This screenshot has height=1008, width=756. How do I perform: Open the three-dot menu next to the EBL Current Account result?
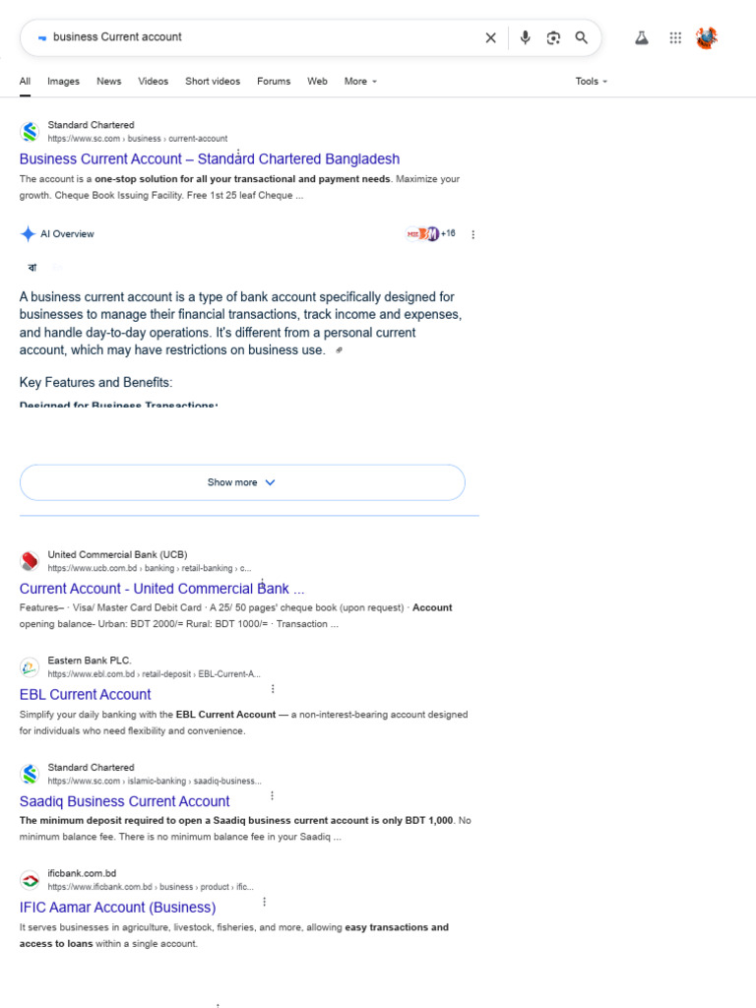[273, 689]
